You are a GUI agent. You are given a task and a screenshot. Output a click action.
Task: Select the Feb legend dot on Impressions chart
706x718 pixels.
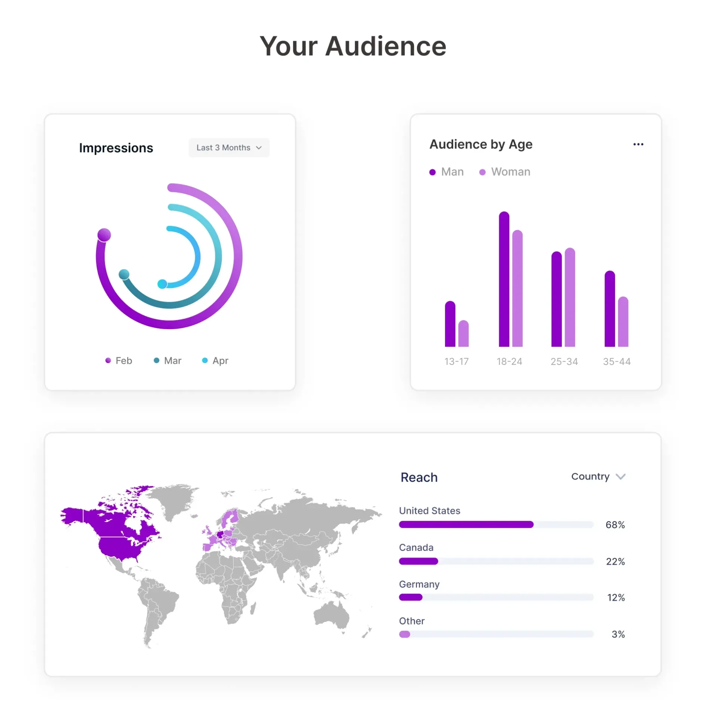pyautogui.click(x=108, y=360)
